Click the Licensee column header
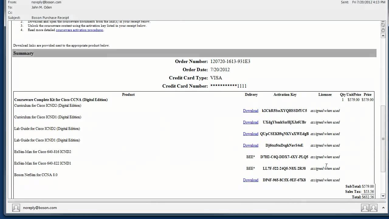 325,95
